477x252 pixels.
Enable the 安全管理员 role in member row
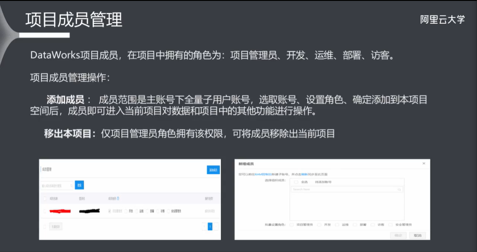click(x=168, y=211)
